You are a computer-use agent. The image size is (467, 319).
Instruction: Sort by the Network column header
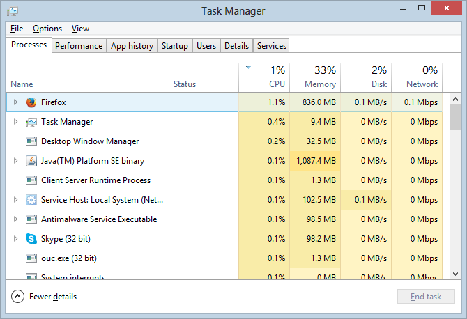pos(417,78)
